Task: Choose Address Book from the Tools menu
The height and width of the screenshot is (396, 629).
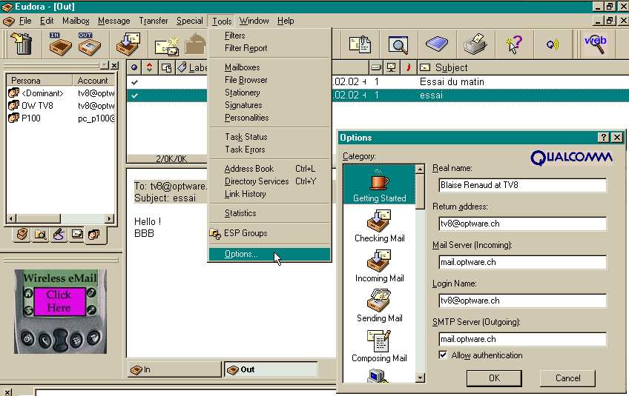Action: 269,169
